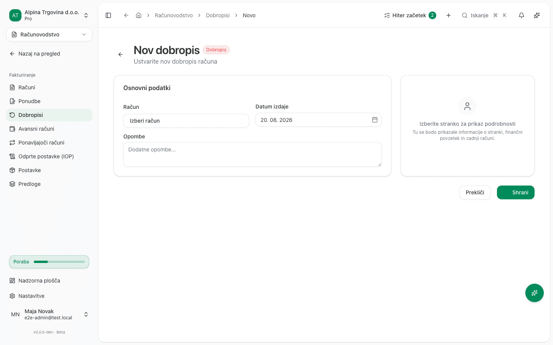Open Nastavitve settings
This screenshot has width=553, height=345.
49,296
